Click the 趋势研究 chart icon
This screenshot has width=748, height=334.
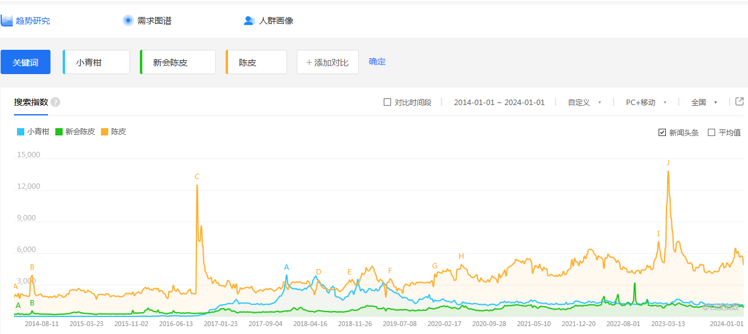tap(7, 21)
